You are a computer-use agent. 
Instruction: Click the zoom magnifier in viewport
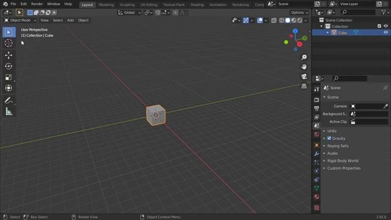click(304, 57)
